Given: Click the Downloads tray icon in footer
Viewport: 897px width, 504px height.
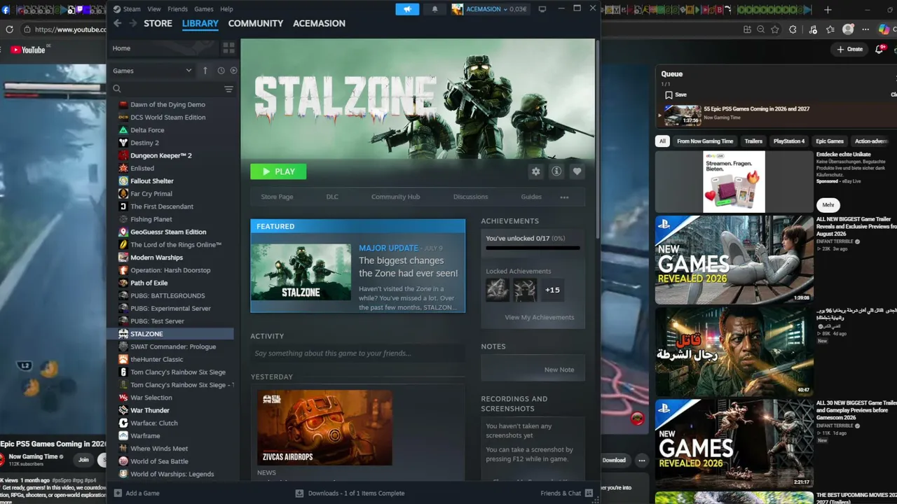Looking at the screenshot, I should (x=299, y=493).
